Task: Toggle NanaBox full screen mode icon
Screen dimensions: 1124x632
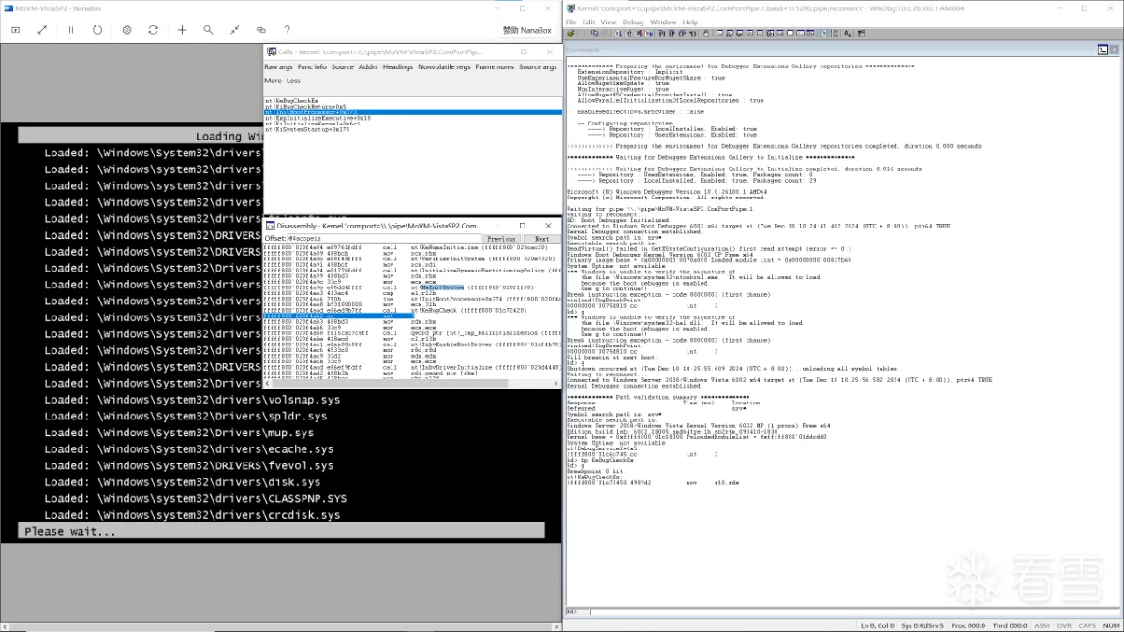Action: (x=42, y=30)
